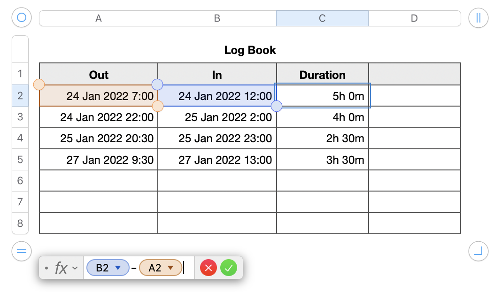Click cell with 25 Jan 2022 20:30
This screenshot has width=494, height=292.
[x=99, y=138]
